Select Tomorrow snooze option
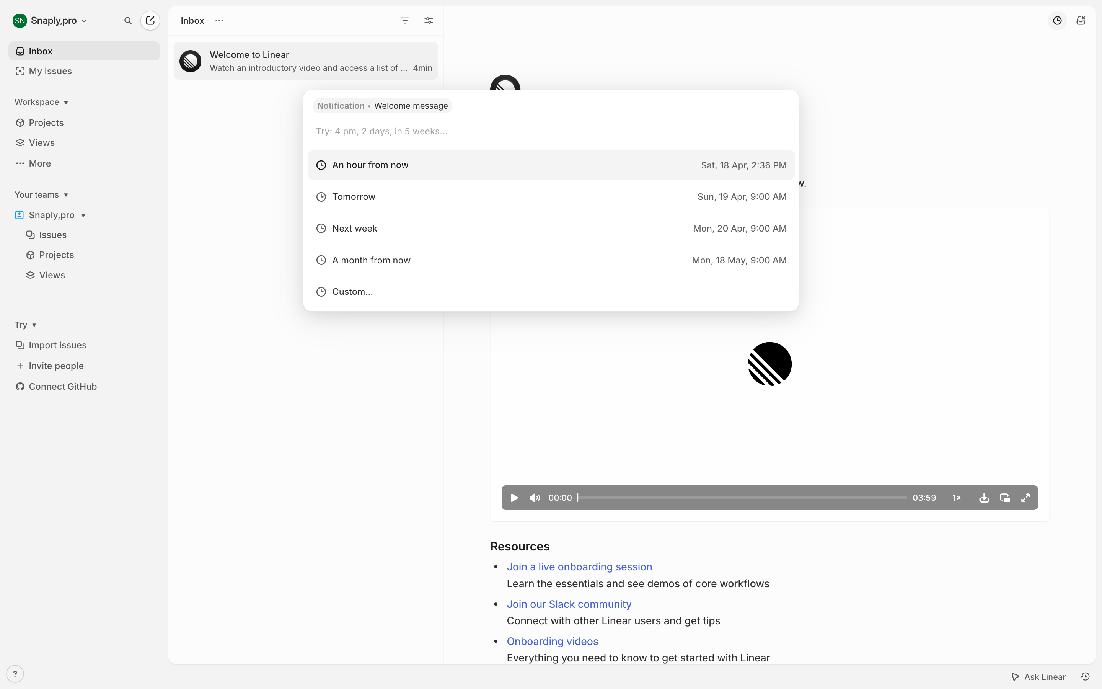Viewport: 1102px width, 689px height. click(551, 196)
